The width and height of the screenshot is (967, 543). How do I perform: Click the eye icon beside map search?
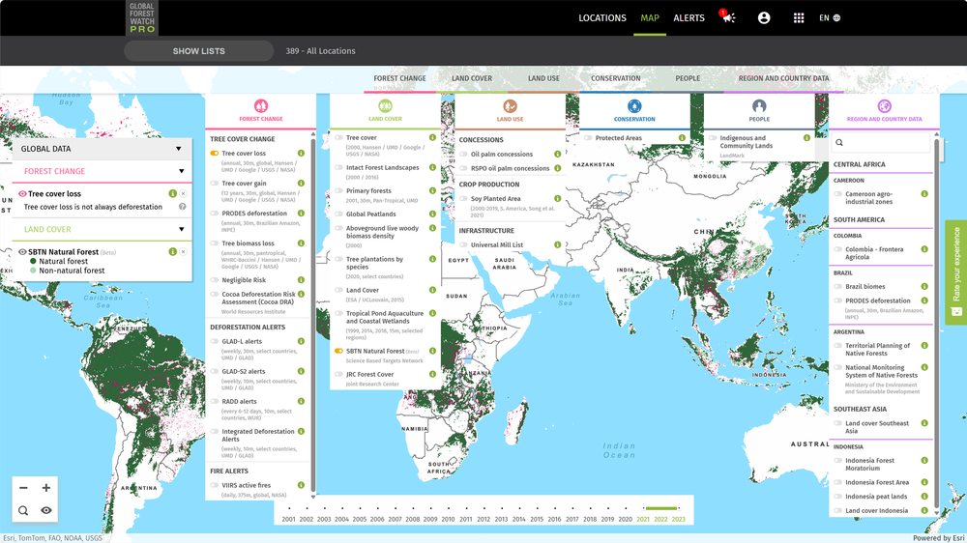coord(46,510)
